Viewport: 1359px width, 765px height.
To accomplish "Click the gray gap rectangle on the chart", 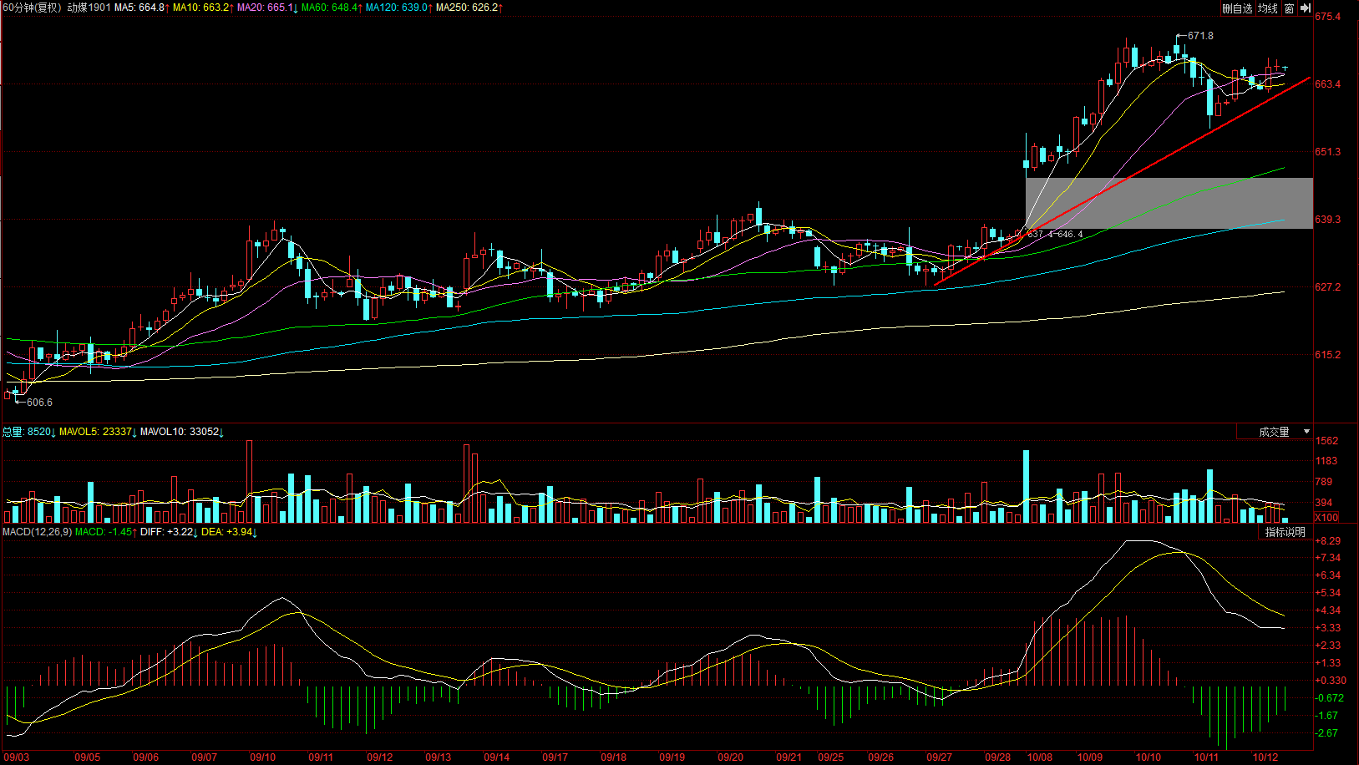I will 1169,203.
